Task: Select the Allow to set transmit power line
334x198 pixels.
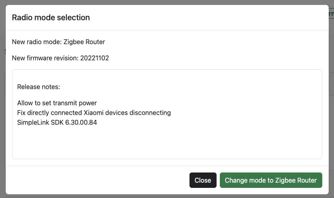Action: tap(57, 103)
